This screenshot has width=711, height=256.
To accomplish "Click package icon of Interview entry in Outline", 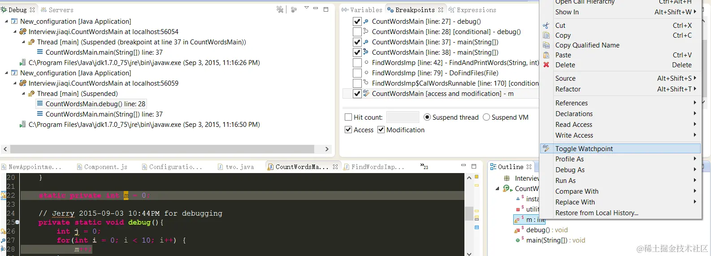I will [507, 178].
